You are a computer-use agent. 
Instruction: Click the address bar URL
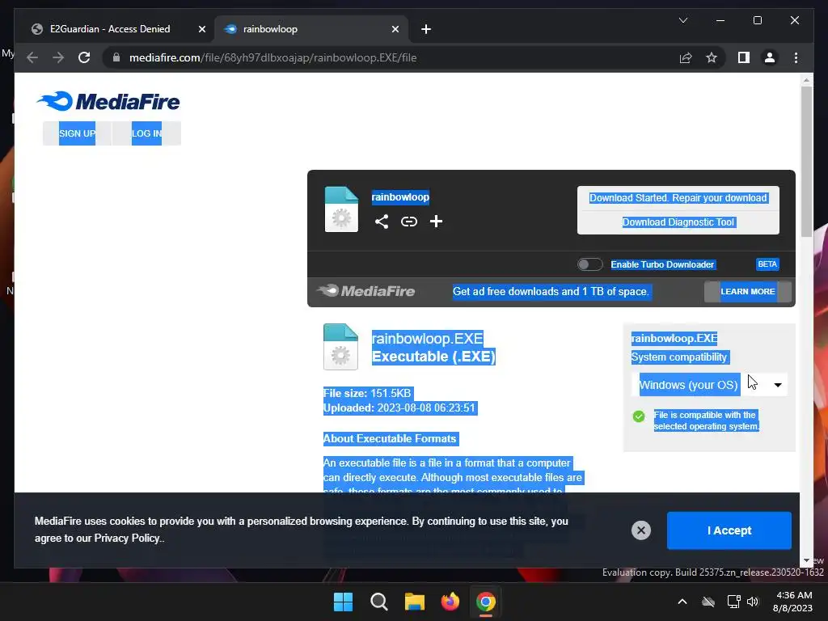[x=273, y=57]
